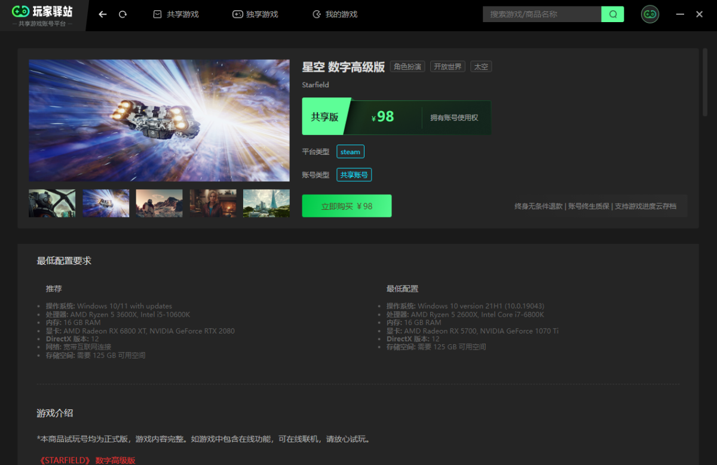
Task: Choose the 共享账号 account type
Action: (354, 175)
